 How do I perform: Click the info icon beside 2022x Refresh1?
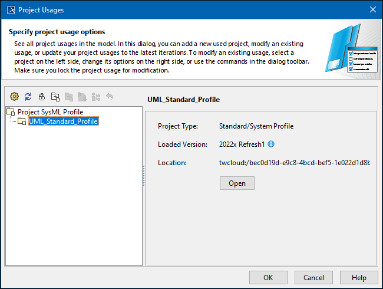[x=271, y=144]
